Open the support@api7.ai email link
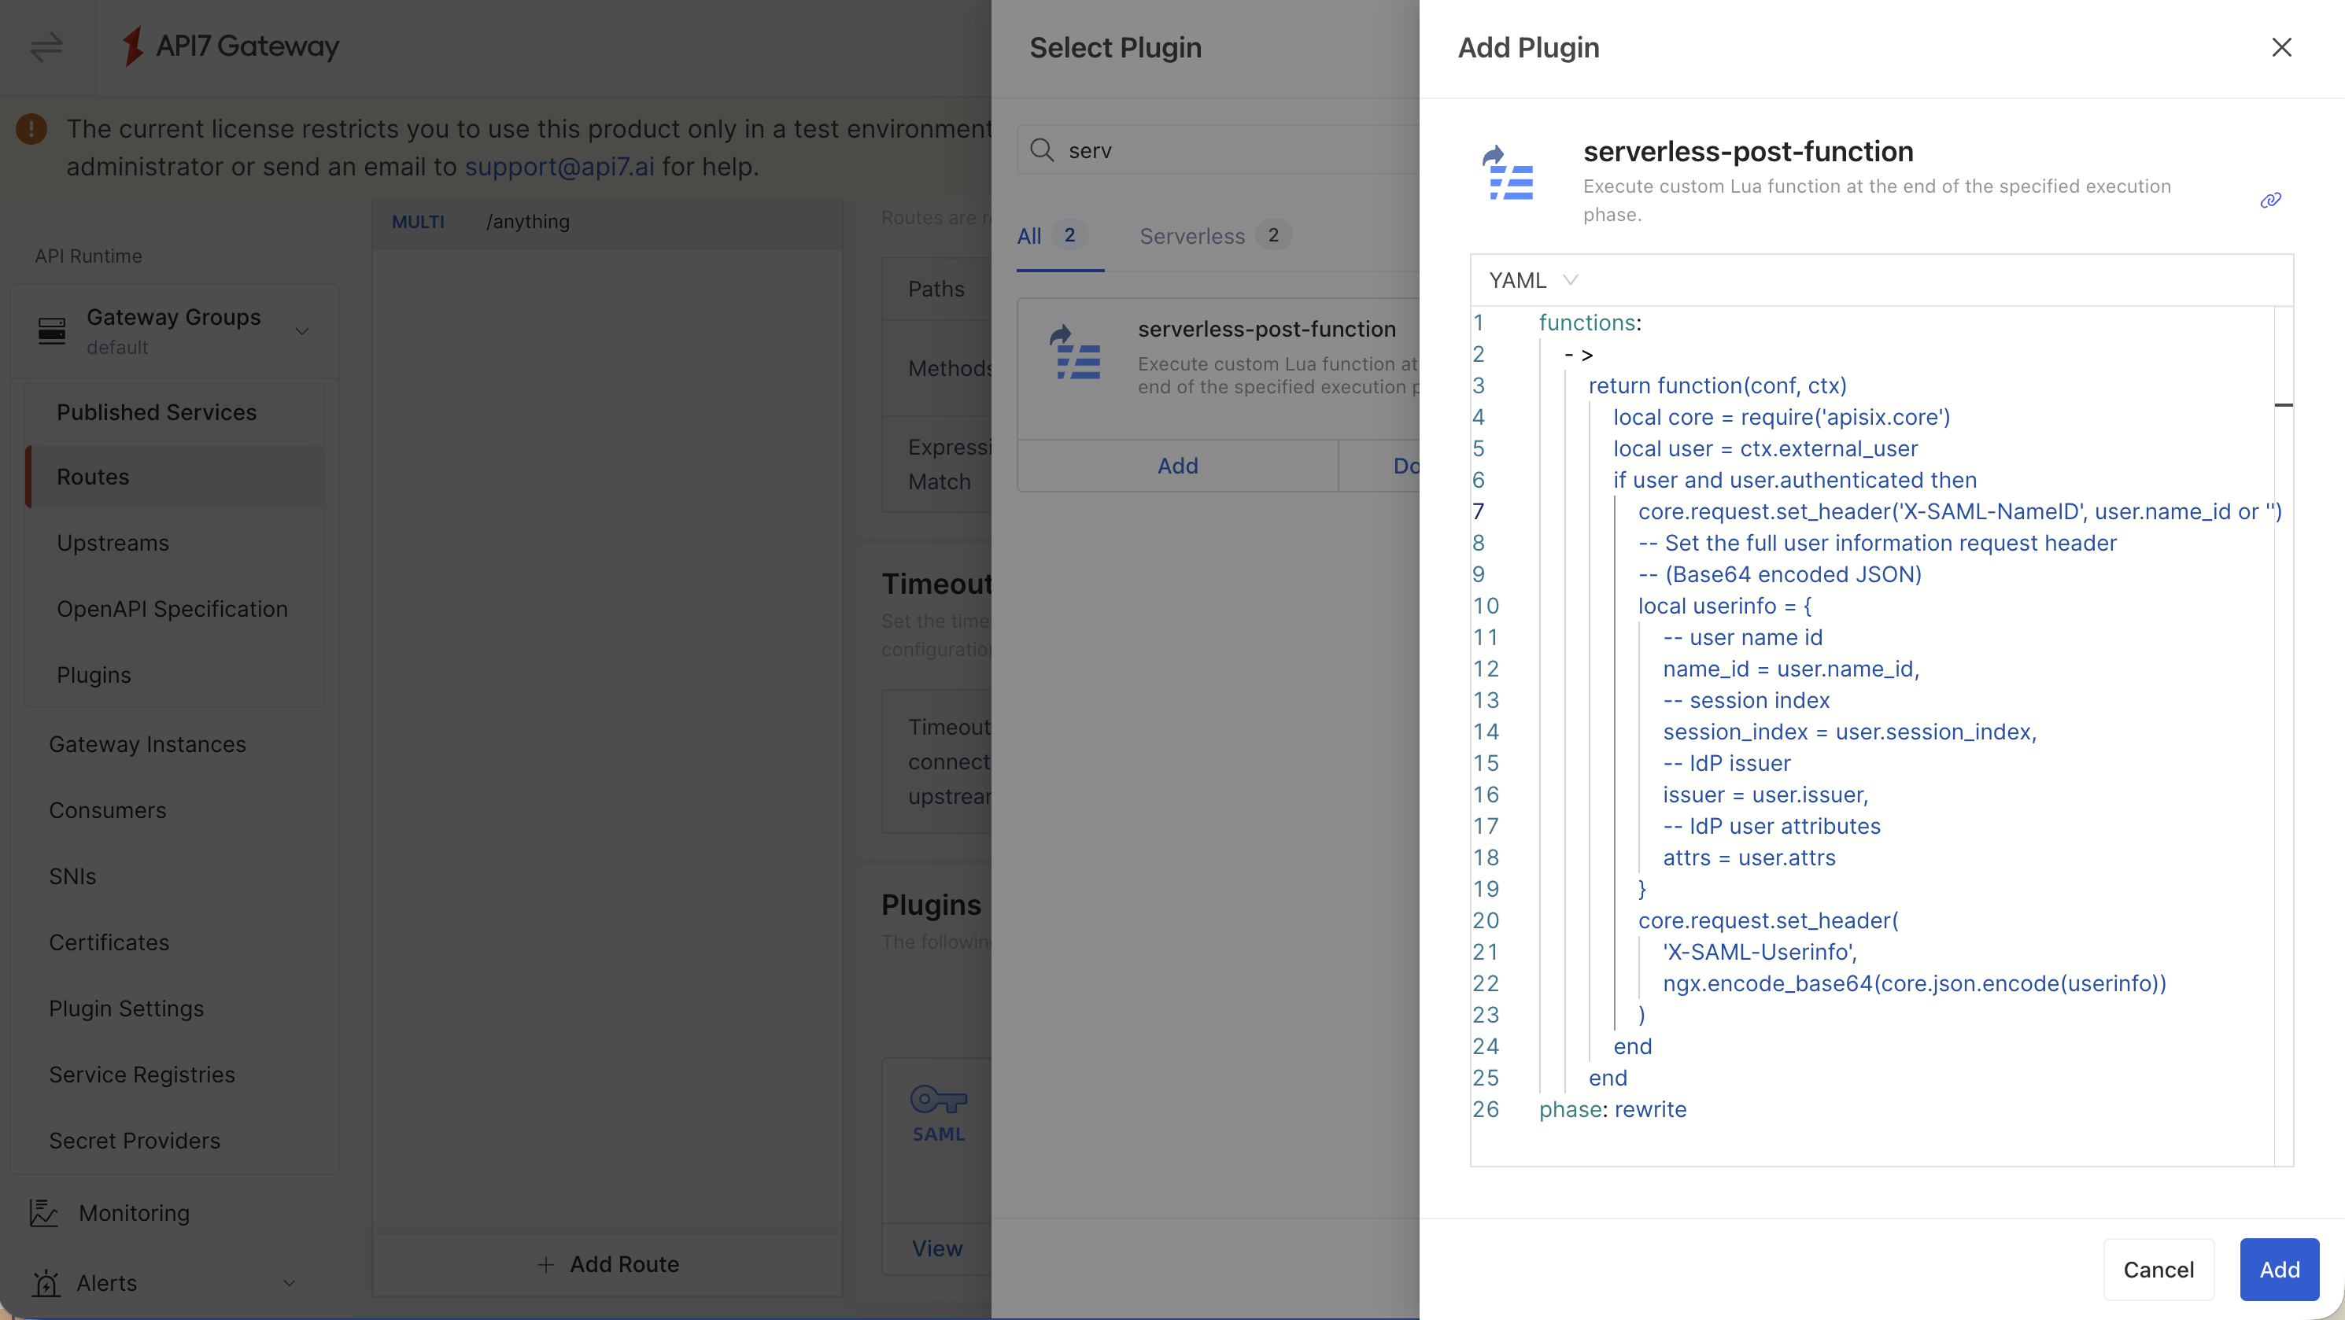The image size is (2345, 1320). pyautogui.click(x=559, y=167)
